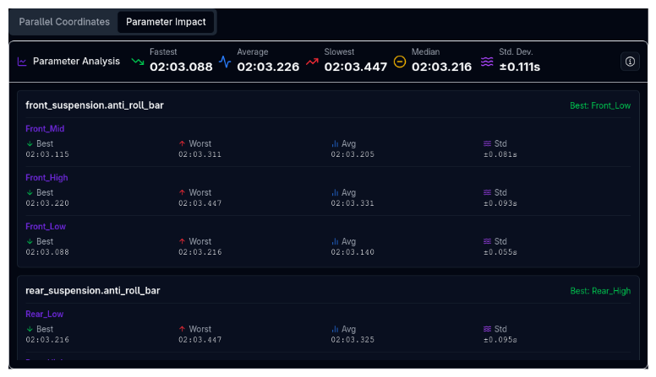Click the info icon in analysis header
The image size is (656, 377).
[630, 62]
